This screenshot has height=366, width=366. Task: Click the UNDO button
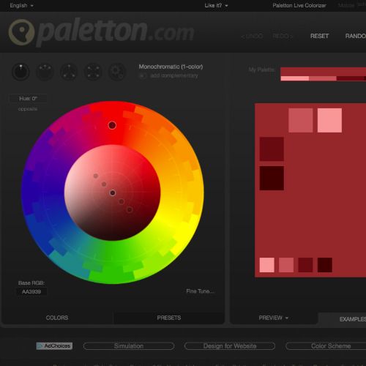click(252, 37)
